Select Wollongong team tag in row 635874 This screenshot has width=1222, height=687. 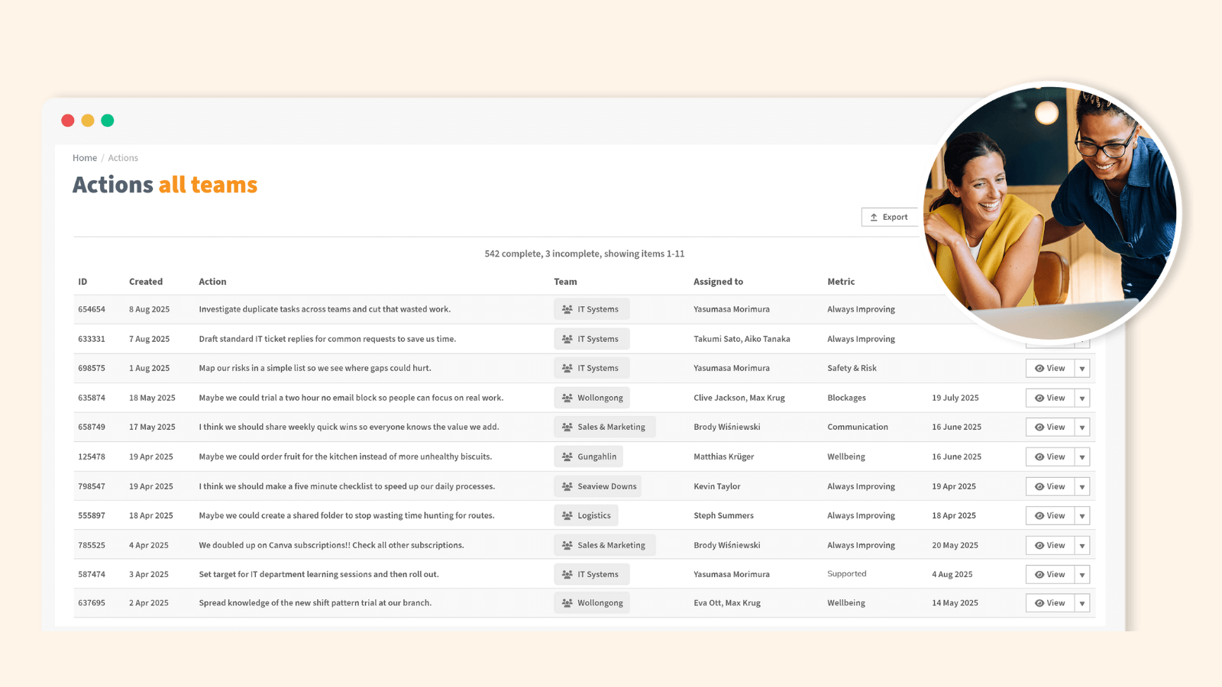pyautogui.click(x=592, y=398)
